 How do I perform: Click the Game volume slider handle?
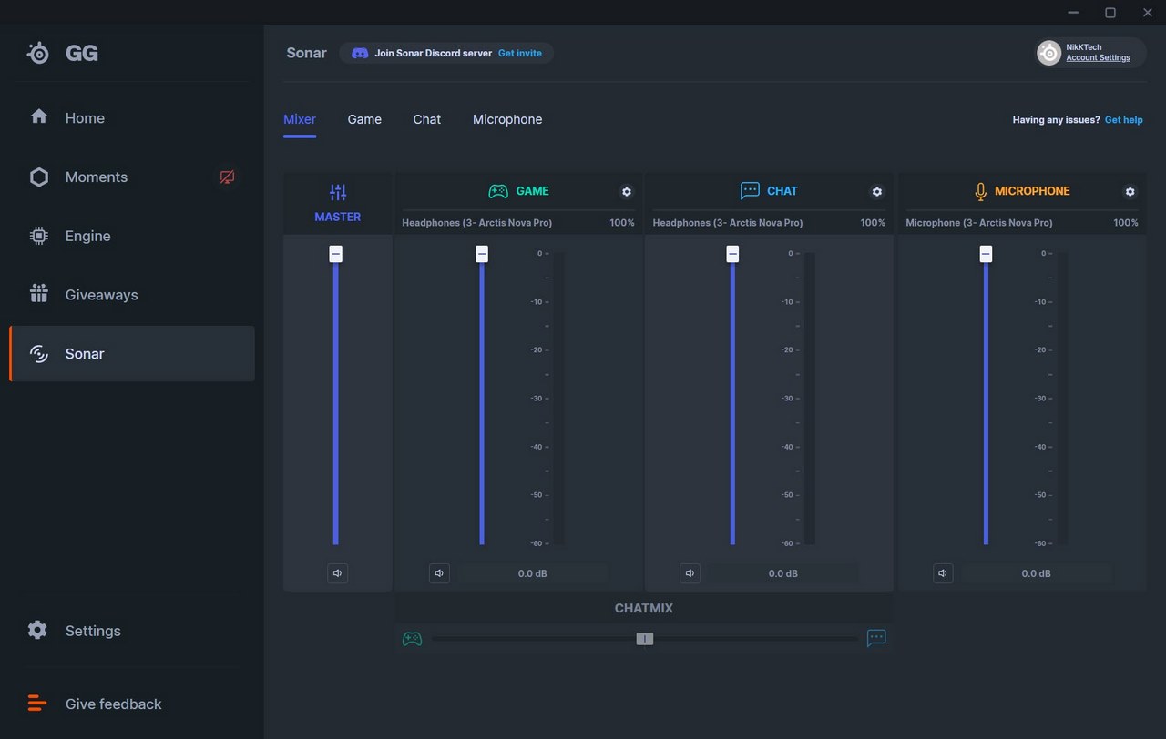[482, 254]
